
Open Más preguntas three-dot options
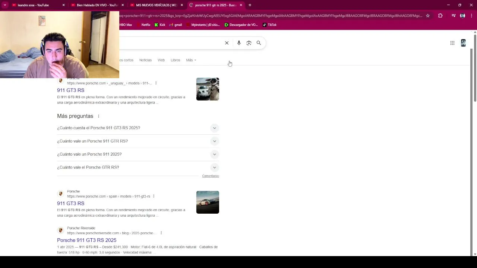pyautogui.click(x=98, y=116)
